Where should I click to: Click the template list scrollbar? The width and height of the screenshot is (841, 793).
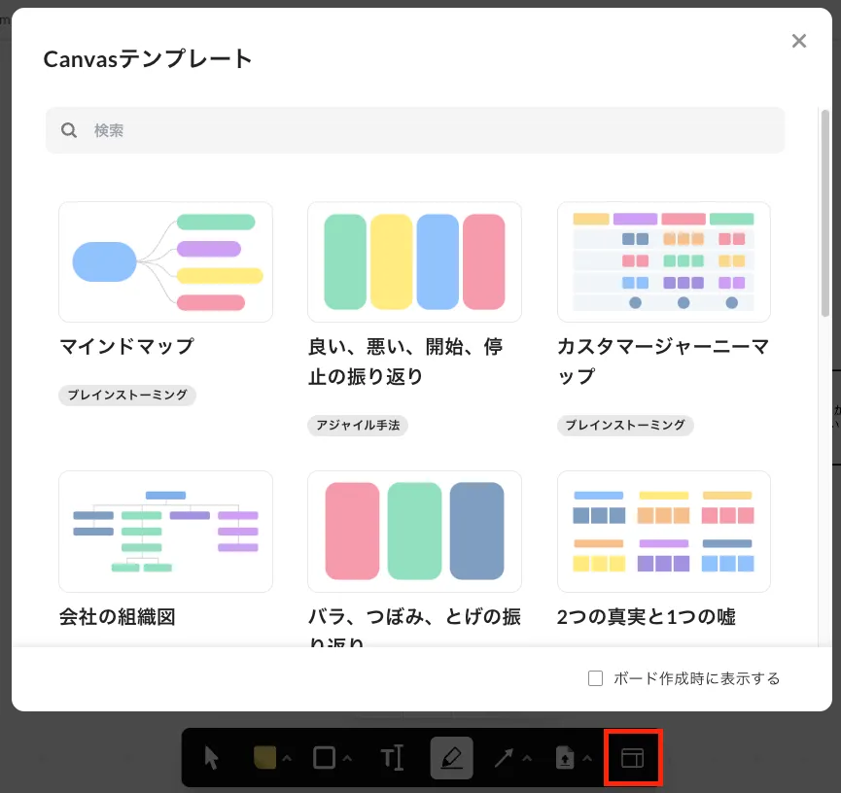tap(824, 214)
